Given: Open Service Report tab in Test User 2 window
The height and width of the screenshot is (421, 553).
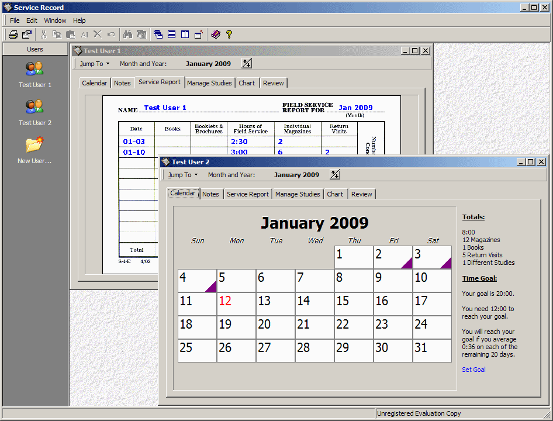Looking at the screenshot, I should click(x=248, y=194).
